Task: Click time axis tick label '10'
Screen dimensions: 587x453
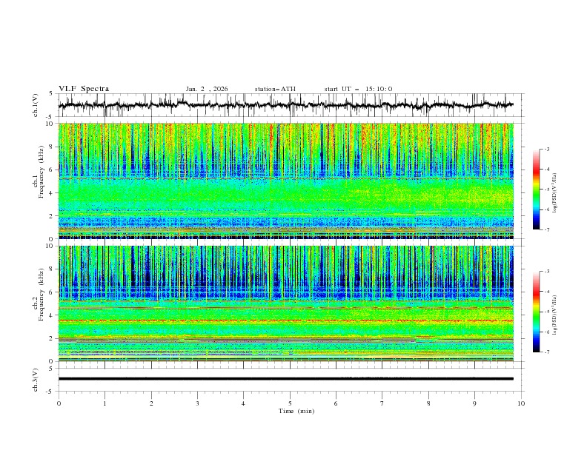Action: 521,403
